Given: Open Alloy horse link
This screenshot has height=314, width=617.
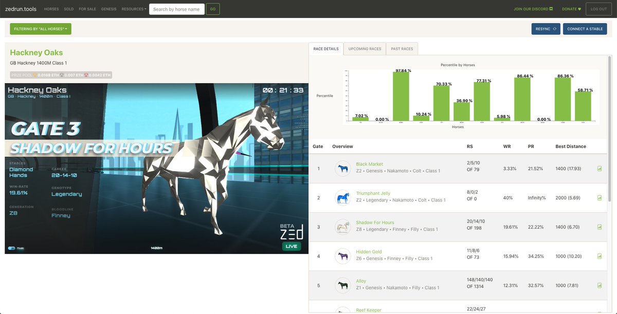Looking at the screenshot, I should [361, 281].
